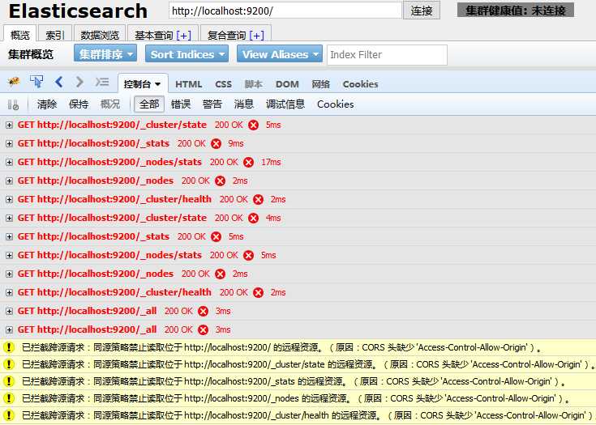The image size is (596, 425).
Task: Expand the GET _stats 5ms request
Action: click(9, 236)
